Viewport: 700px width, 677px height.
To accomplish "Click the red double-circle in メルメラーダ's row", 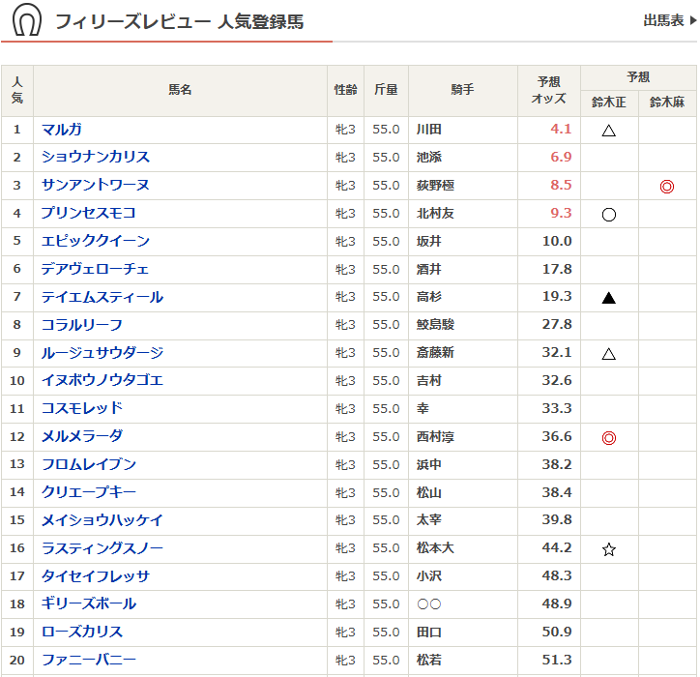I will pos(609,438).
